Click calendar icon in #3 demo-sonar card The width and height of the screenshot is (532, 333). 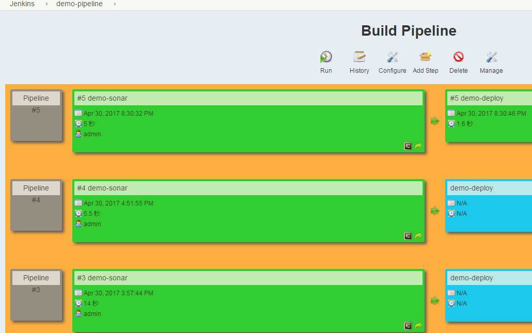click(79, 293)
